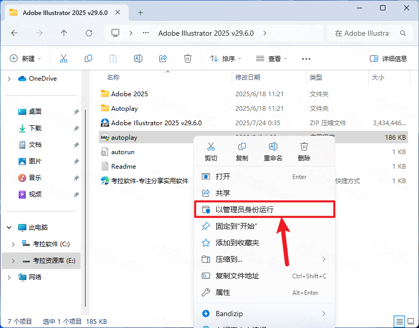Switch to details list view icon
The height and width of the screenshot is (328, 419).
pos(399,321)
